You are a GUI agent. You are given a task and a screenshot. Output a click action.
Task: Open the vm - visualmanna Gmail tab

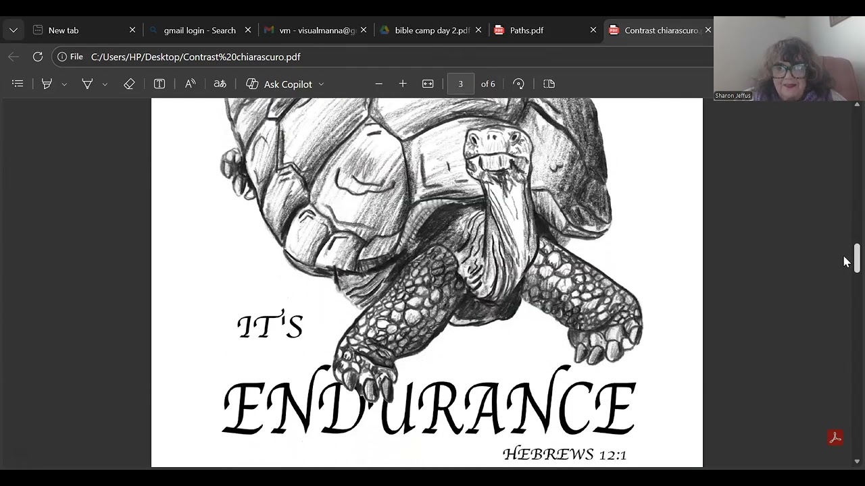tap(316, 30)
